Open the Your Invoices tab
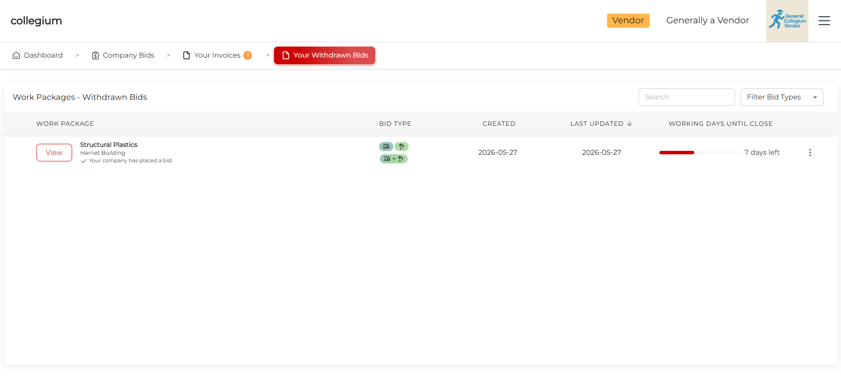 (217, 55)
